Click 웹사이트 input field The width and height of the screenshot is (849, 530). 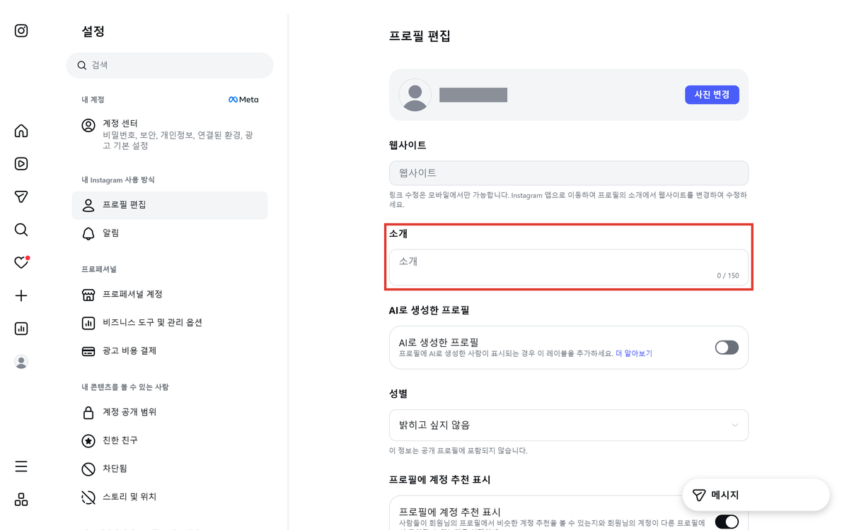tap(569, 173)
